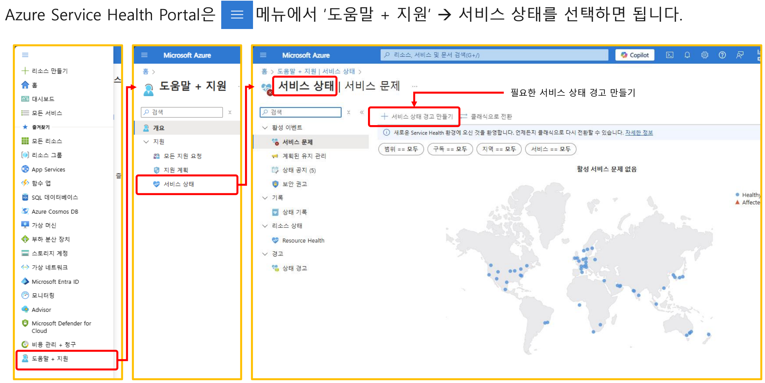765x383 pixels.
Task: Click the 리소스, 서비스 및 문서 검색 box
Action: (493, 55)
